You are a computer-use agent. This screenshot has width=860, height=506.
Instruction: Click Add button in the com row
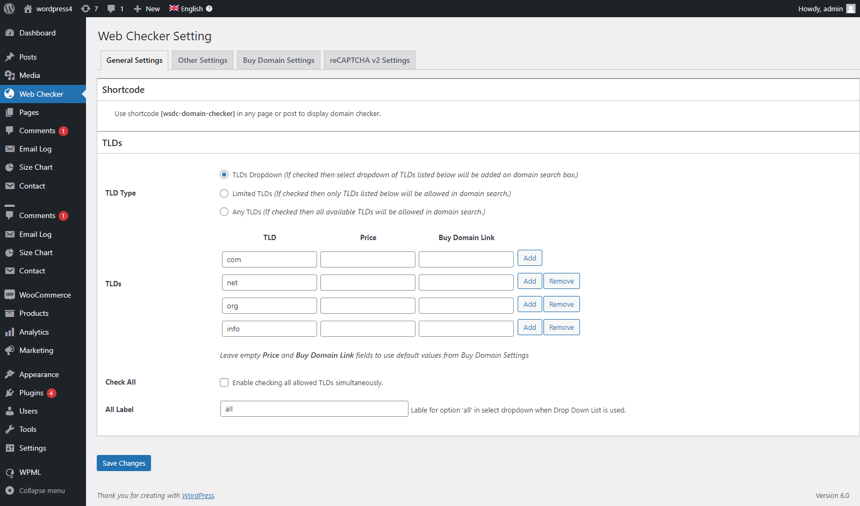(530, 258)
